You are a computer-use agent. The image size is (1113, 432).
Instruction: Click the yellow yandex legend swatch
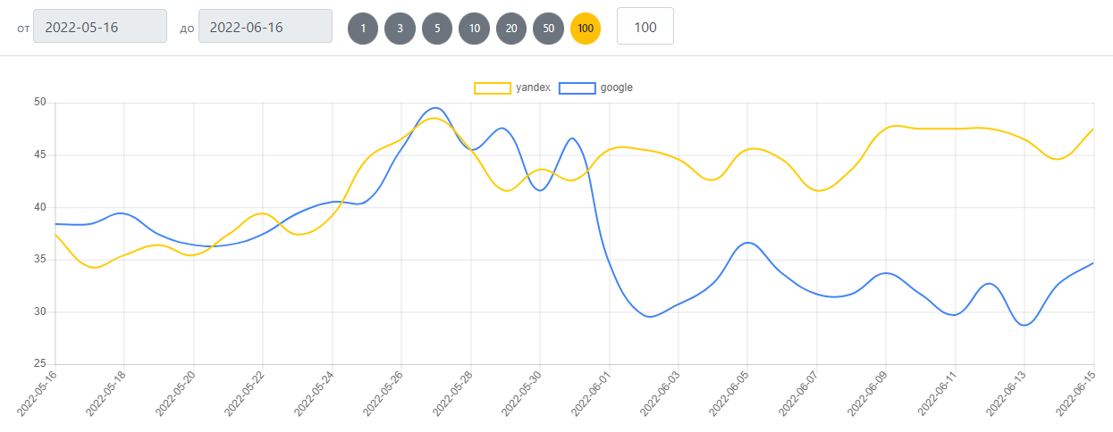point(492,87)
